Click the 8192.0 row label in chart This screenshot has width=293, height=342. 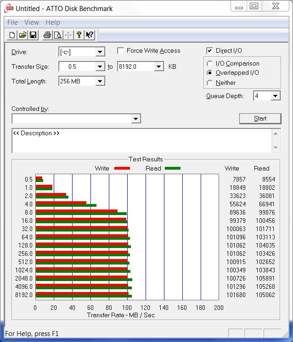24,295
